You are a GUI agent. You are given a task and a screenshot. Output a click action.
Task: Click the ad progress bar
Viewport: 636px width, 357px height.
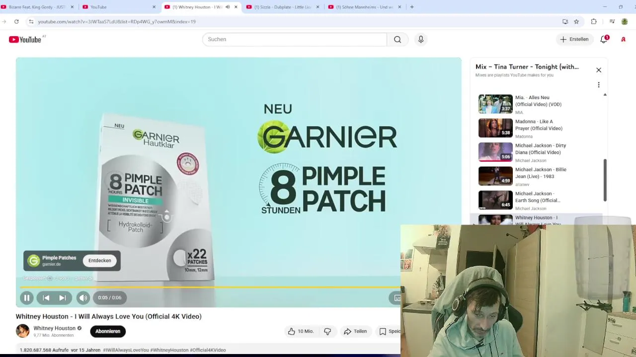coord(211,287)
